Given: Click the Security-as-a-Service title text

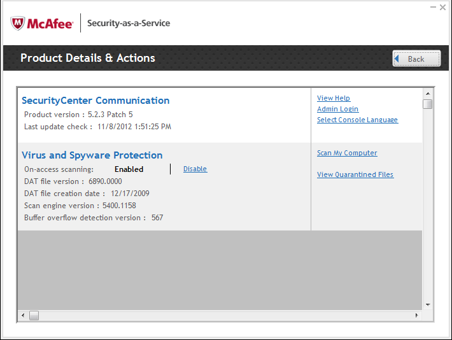Looking at the screenshot, I should click(x=129, y=24).
